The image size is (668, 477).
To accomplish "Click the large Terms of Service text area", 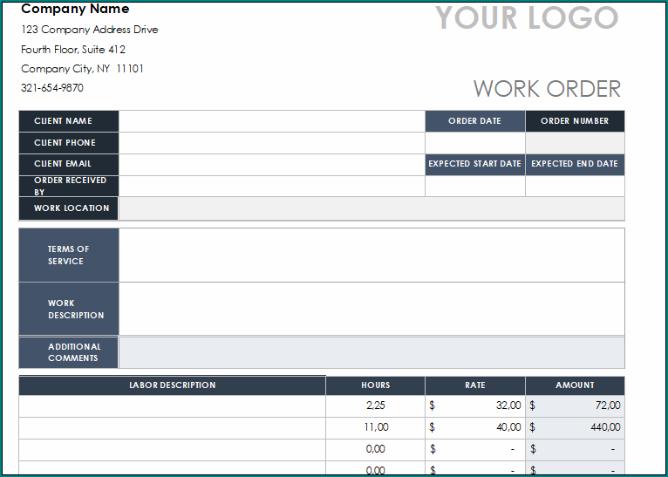I will click(x=371, y=256).
